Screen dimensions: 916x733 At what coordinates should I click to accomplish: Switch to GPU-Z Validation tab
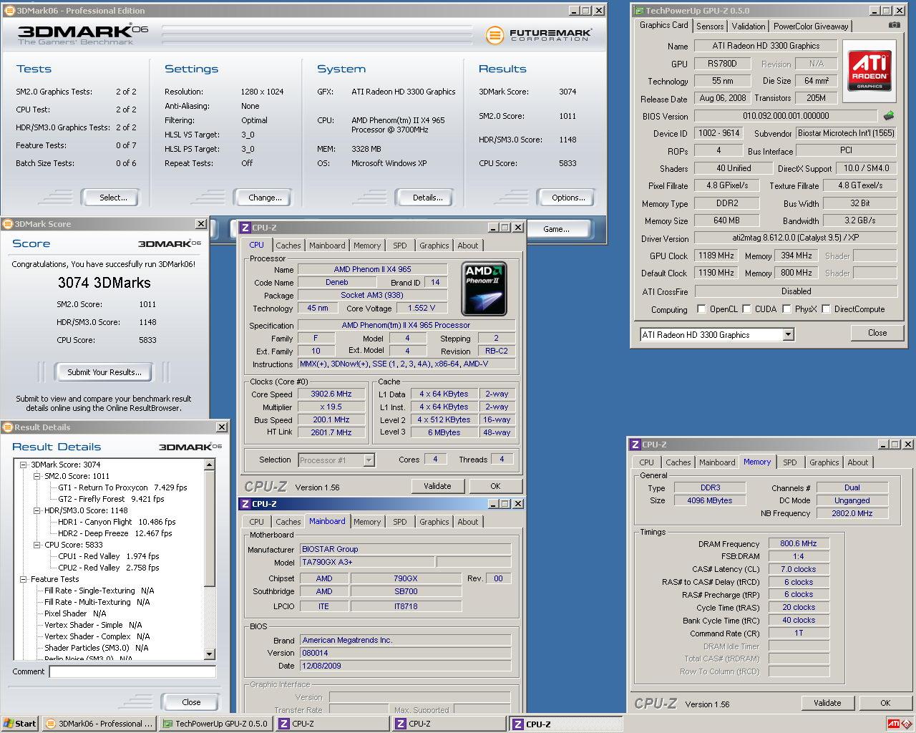pos(749,26)
